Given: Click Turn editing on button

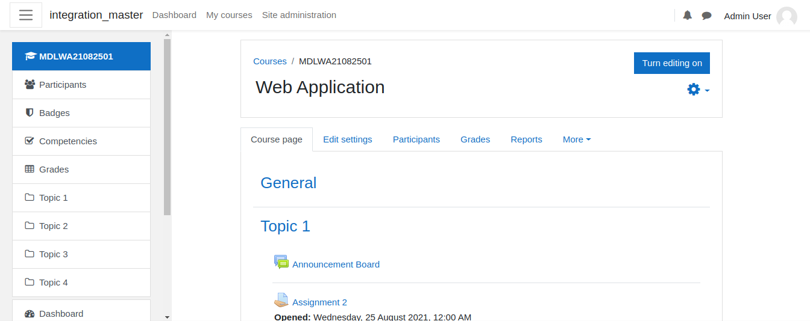Looking at the screenshot, I should [672, 63].
